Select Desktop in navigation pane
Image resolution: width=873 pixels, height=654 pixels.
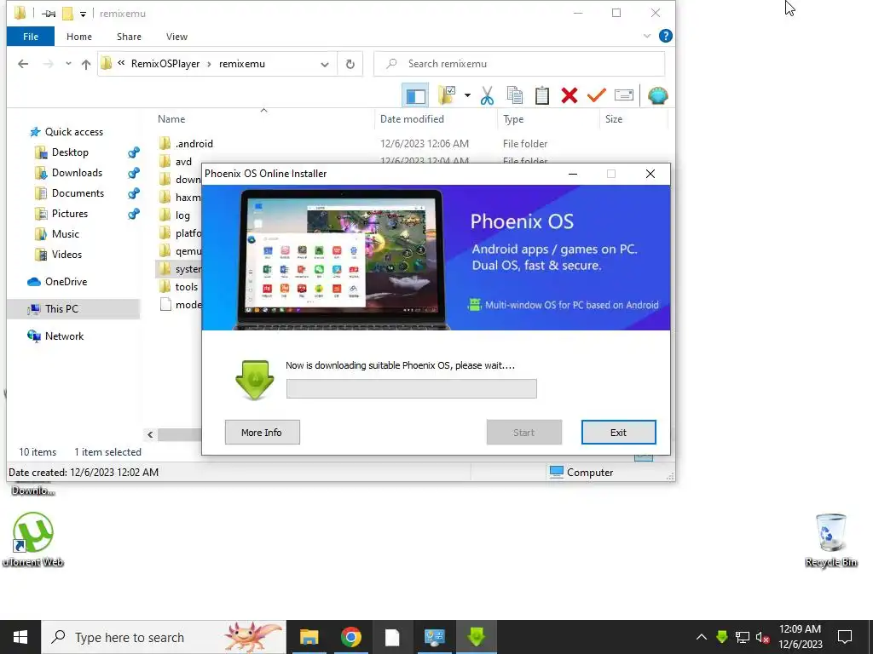tap(70, 152)
